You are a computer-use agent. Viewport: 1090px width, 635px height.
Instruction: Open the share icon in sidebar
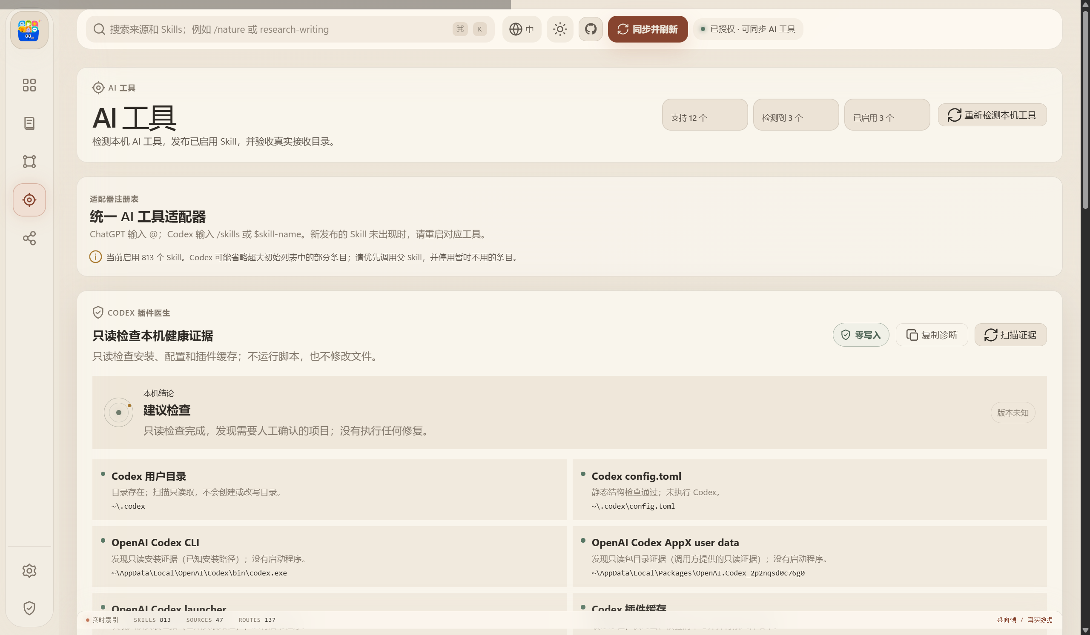point(29,239)
